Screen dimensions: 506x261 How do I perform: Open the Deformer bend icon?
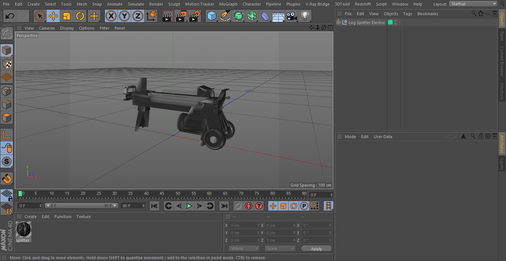pyautogui.click(x=265, y=16)
